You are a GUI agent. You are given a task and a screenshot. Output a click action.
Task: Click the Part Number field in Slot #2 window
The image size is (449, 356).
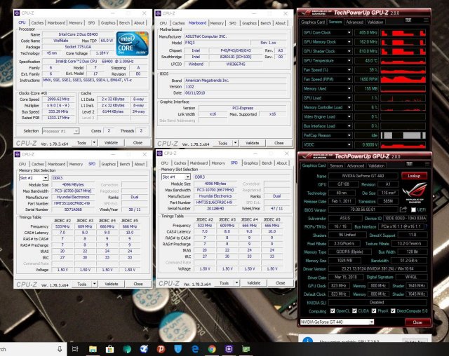pos(73,203)
